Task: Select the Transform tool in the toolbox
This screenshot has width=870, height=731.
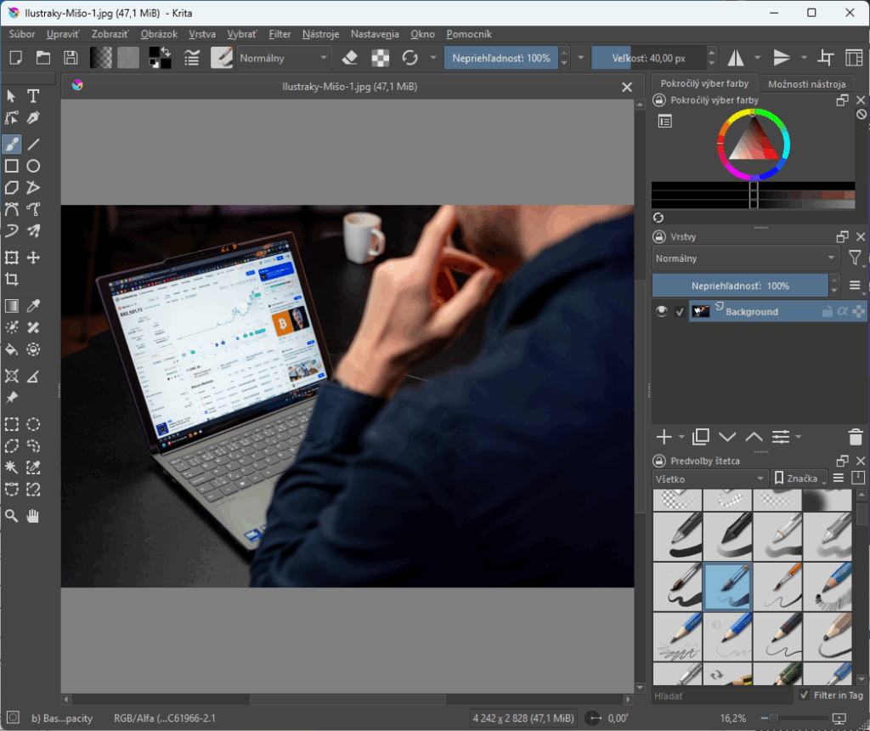Action: pyautogui.click(x=12, y=258)
